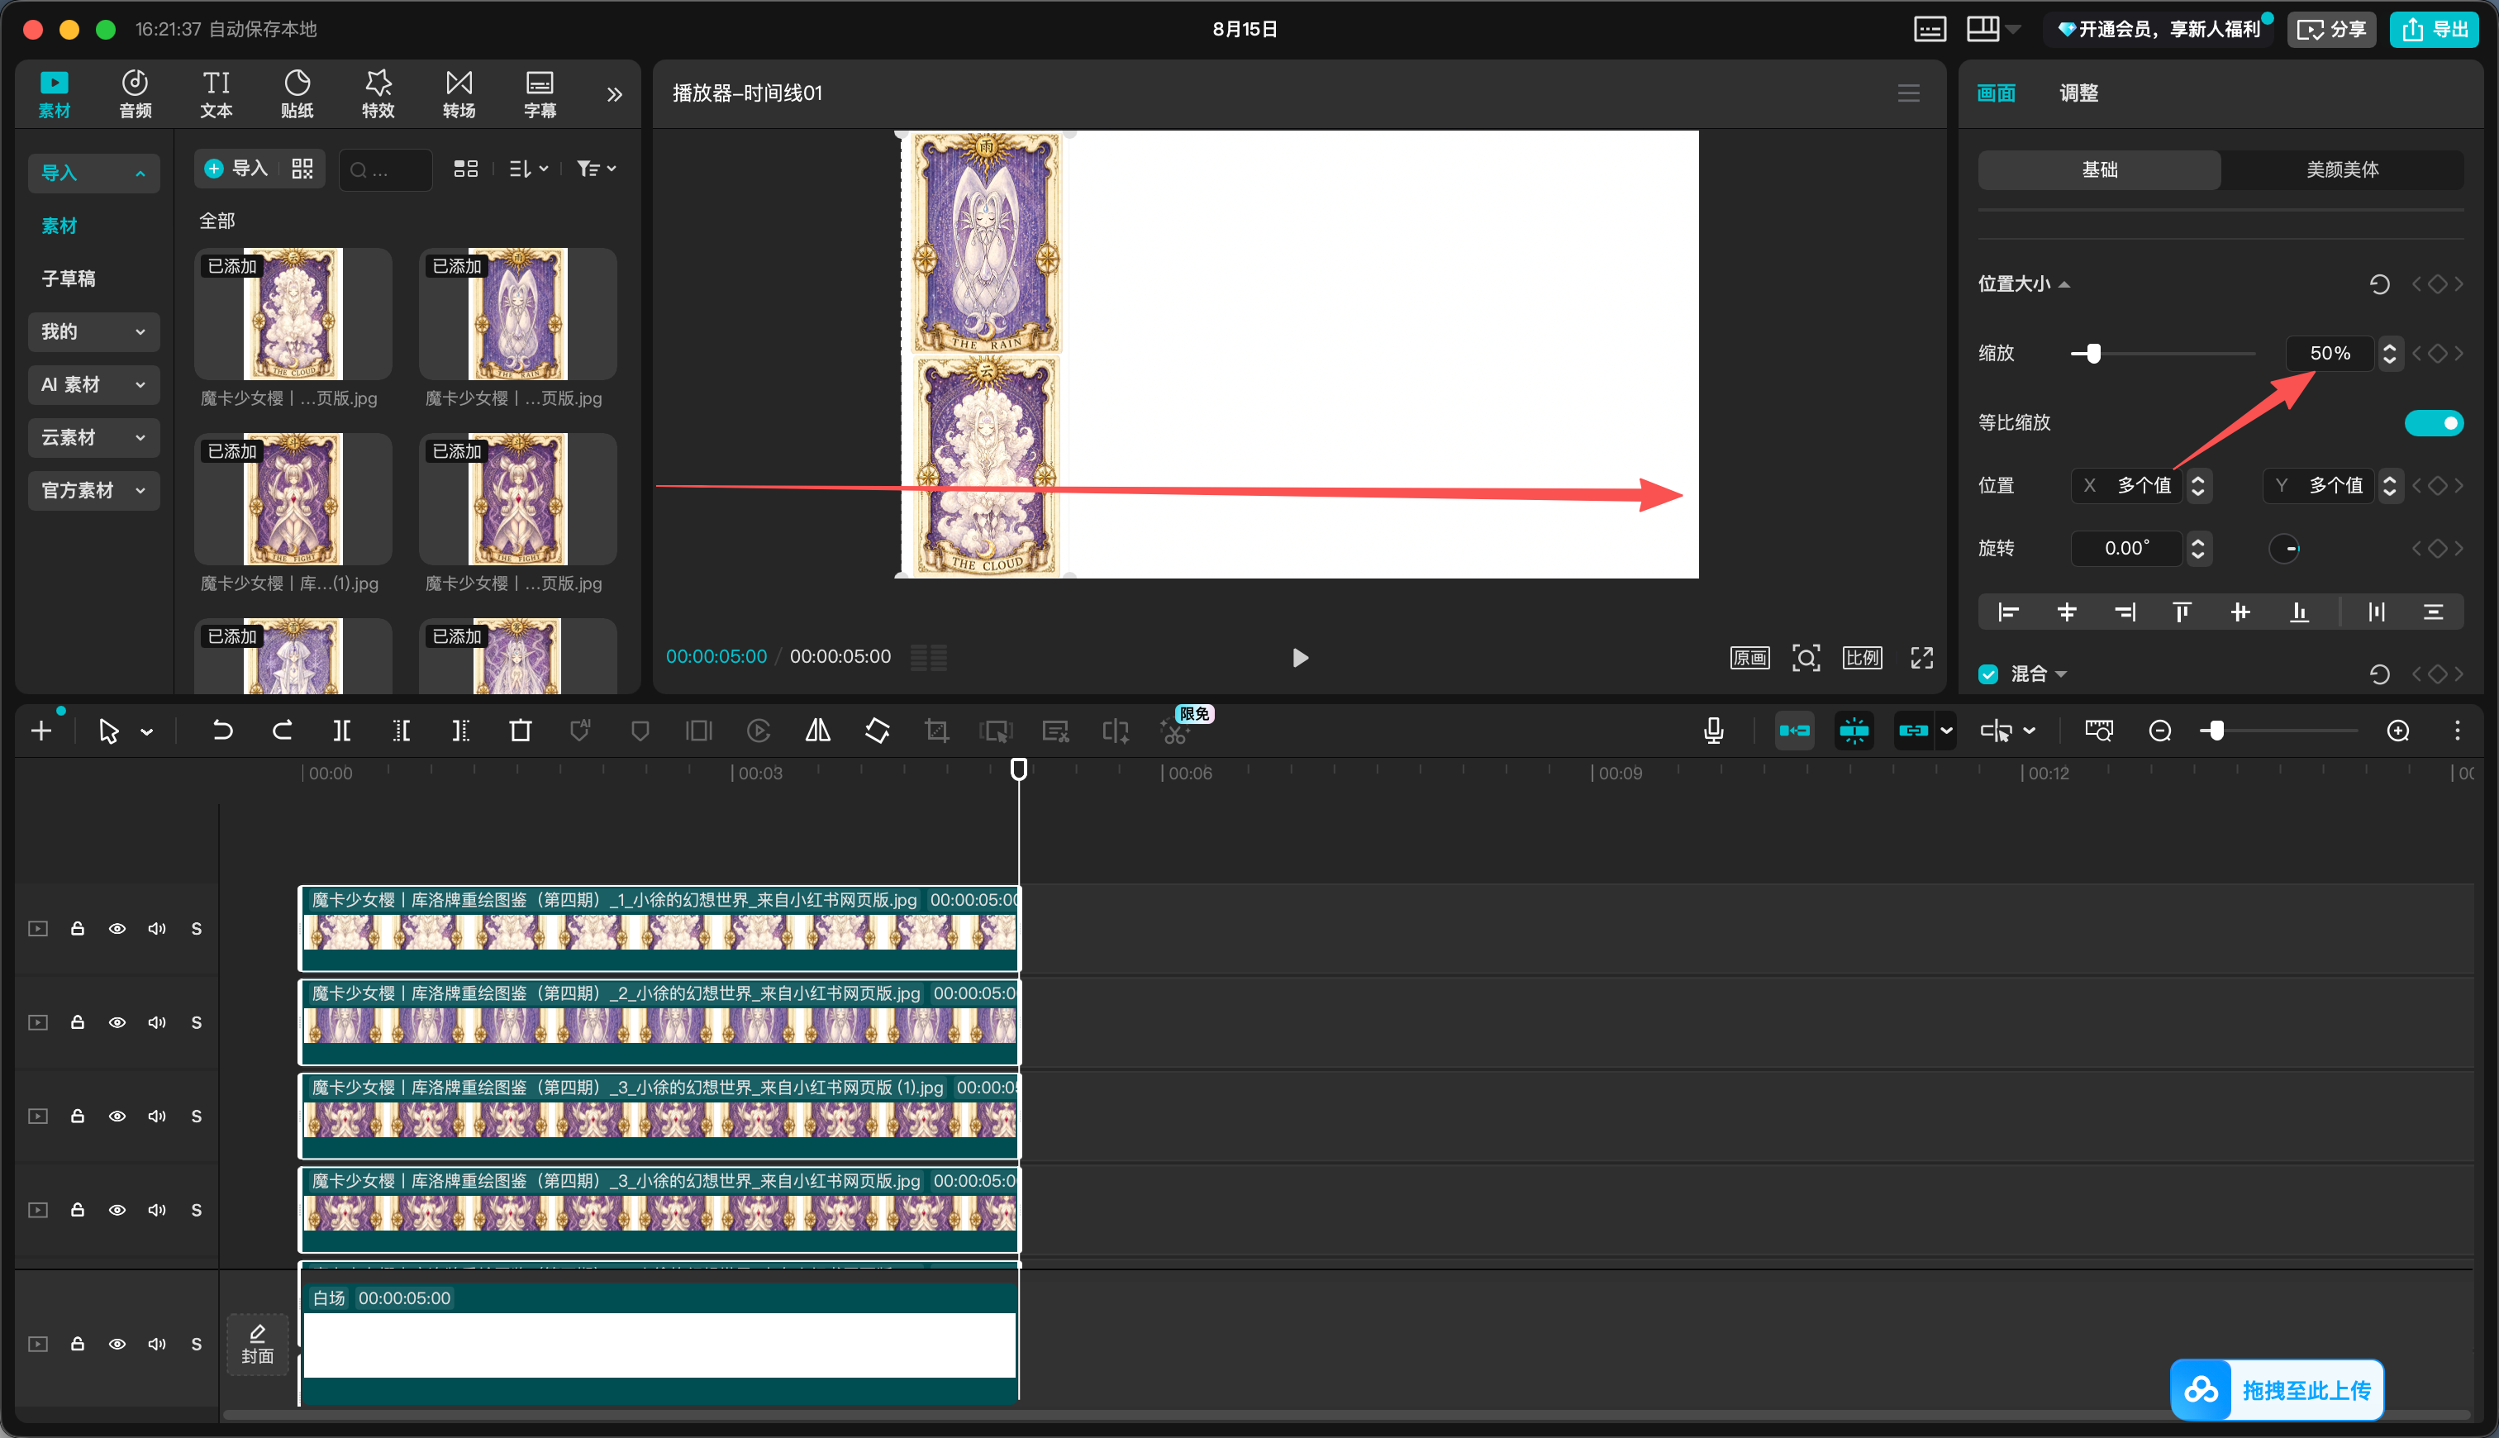Screen dimensions: 2499x1438
Task: Open the timeline more options menu
Action: pyautogui.click(x=2458, y=731)
